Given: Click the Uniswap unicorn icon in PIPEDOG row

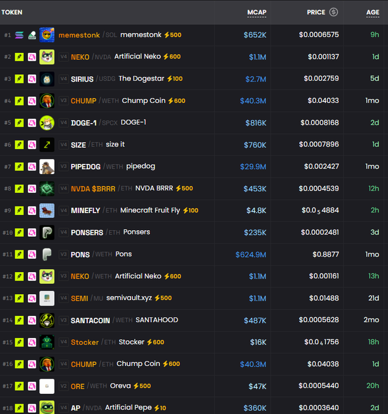Looking at the screenshot, I should tap(32, 167).
